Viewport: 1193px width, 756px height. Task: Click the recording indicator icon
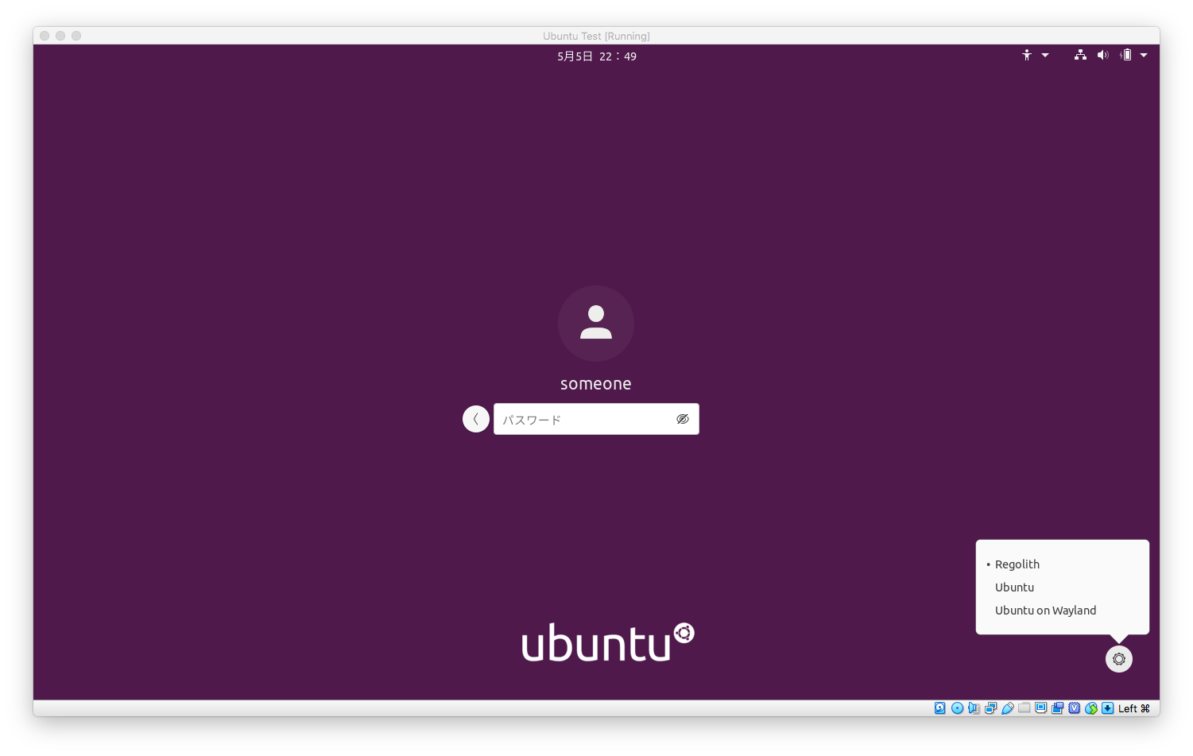(1057, 708)
